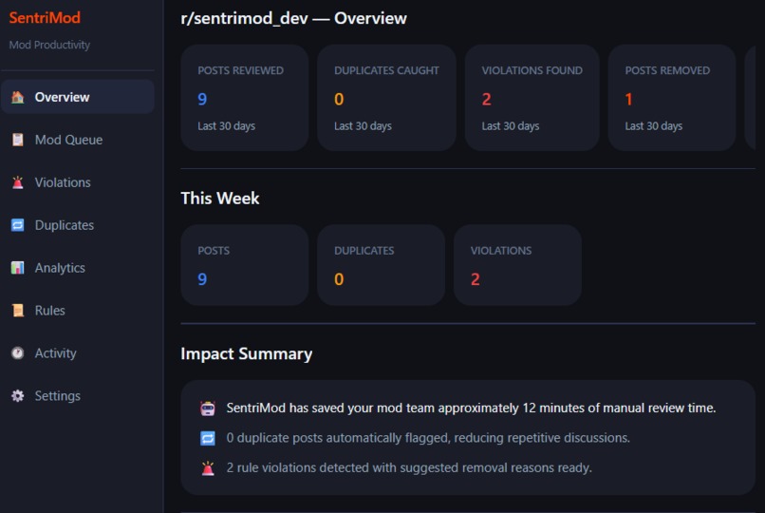The height and width of the screenshot is (513, 765).
Task: Click the Violations siren icon in sidebar
Action: click(x=18, y=182)
